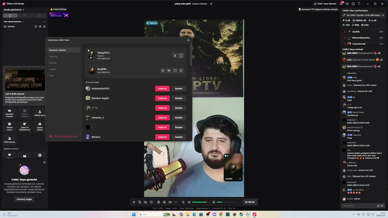Open OzyKRL's guest profile options icon

click(181, 71)
